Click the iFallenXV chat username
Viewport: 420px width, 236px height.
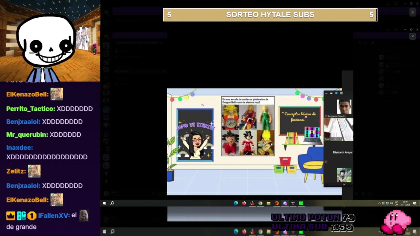(x=54, y=215)
